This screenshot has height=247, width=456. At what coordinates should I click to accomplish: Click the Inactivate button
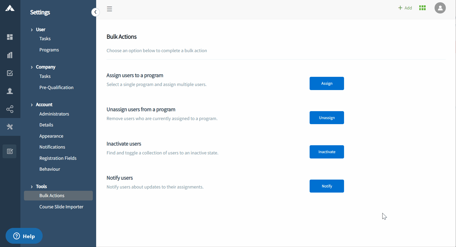click(327, 152)
